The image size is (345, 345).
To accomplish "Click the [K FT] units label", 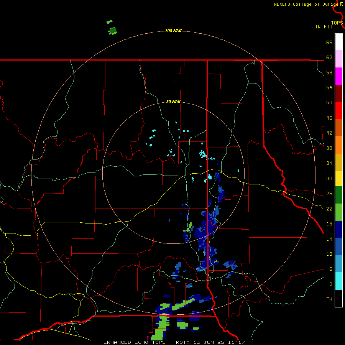I will (324, 26).
